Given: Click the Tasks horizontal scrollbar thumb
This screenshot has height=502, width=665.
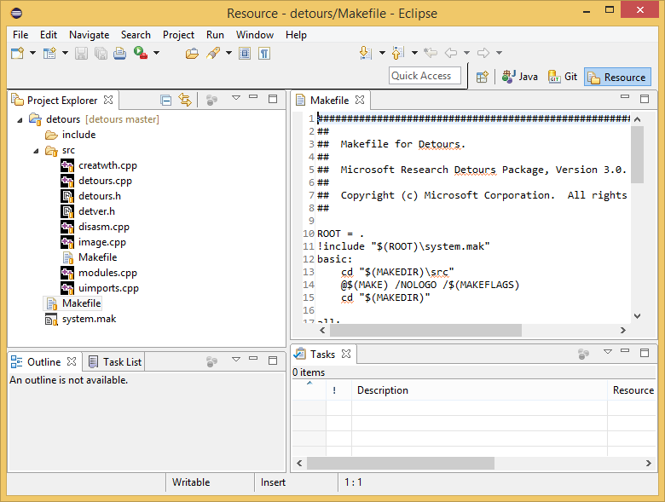Looking at the screenshot, I should tap(401, 463).
